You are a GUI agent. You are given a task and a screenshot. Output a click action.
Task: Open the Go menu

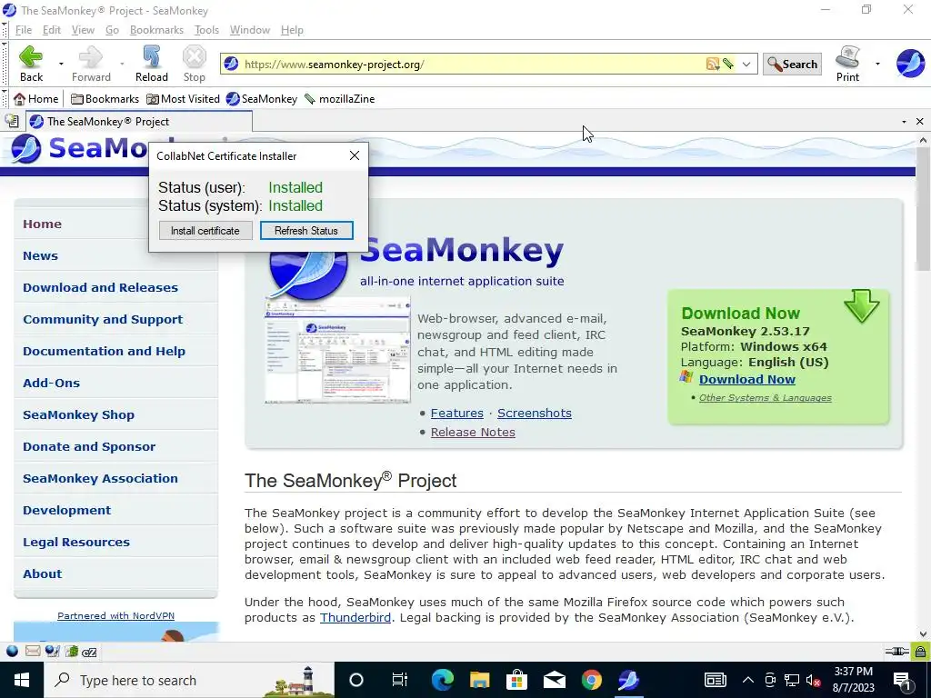(x=112, y=30)
